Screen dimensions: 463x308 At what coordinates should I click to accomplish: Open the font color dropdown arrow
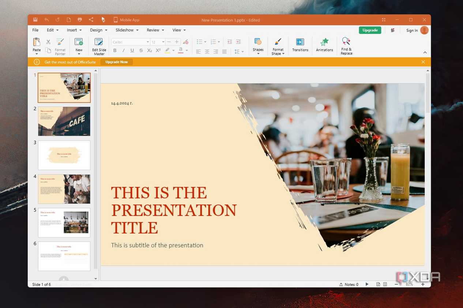click(x=187, y=51)
